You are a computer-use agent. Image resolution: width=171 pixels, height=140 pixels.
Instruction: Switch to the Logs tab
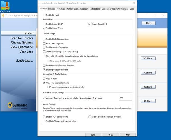(x=132, y=9)
